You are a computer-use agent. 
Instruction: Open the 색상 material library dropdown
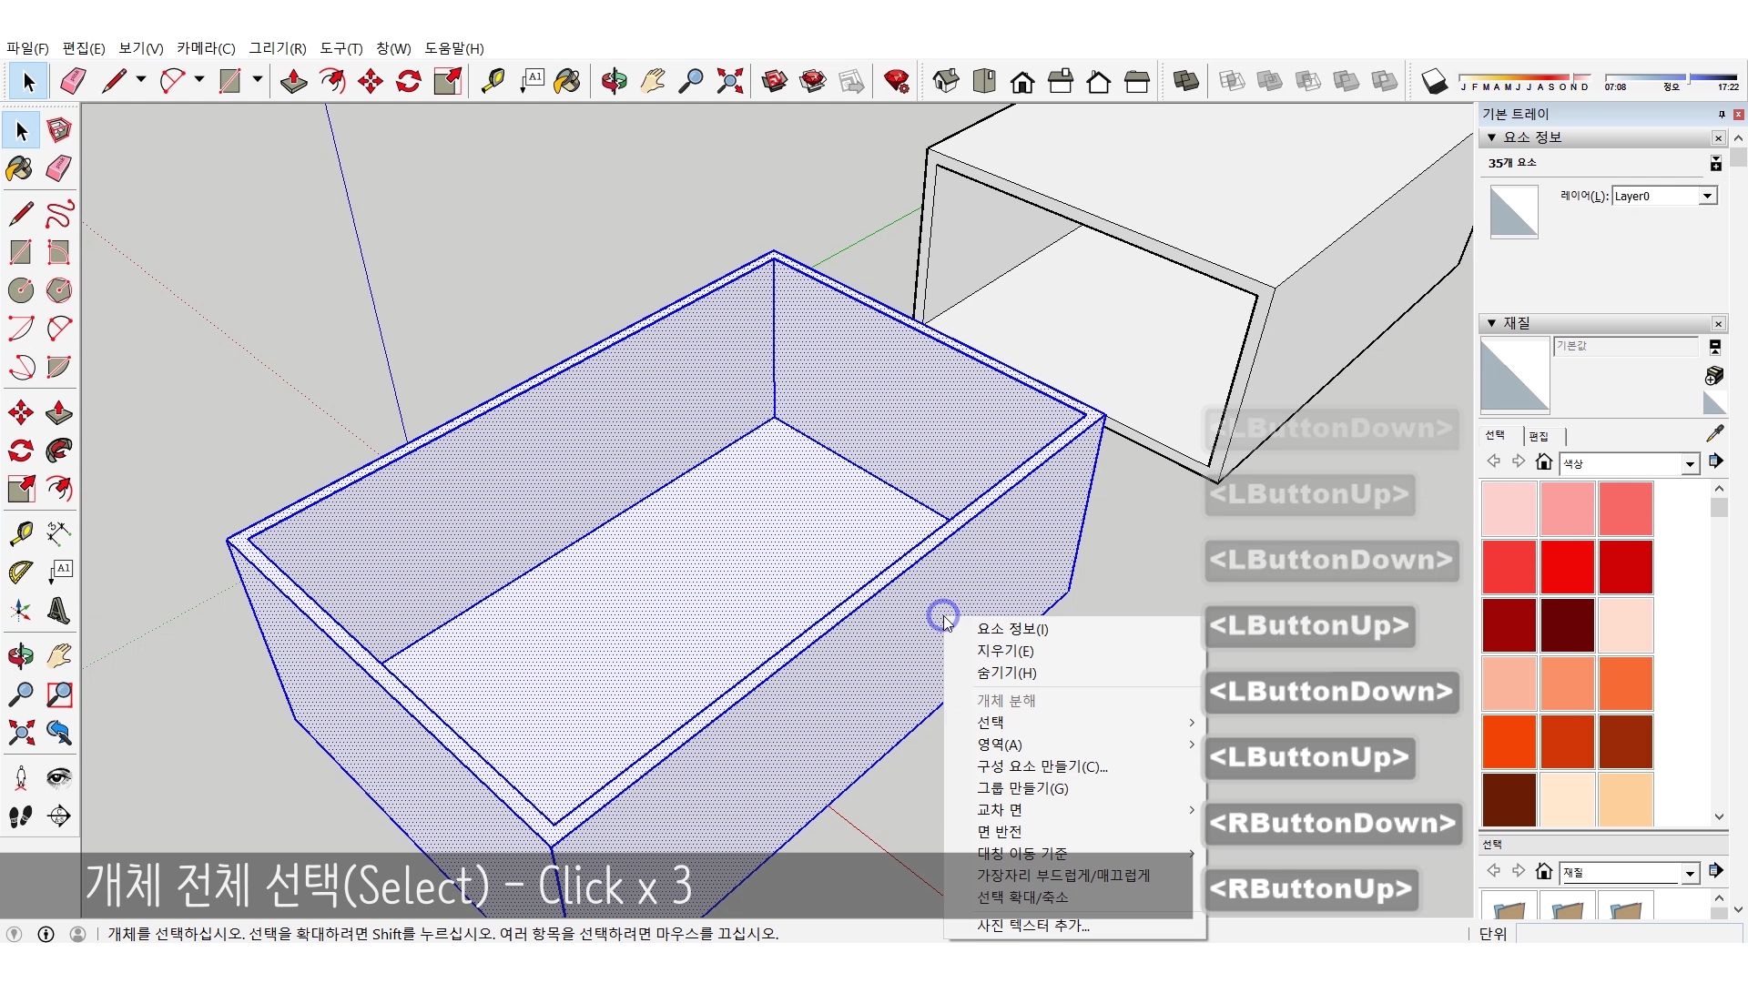coord(1690,464)
